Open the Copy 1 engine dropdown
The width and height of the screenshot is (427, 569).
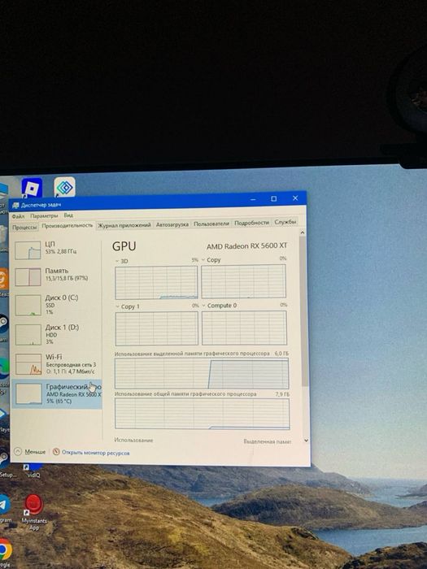128,306
